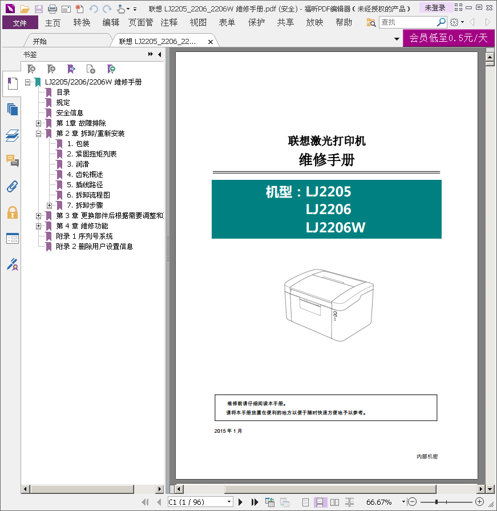Image resolution: width=497 pixels, height=511 pixels.
Task: Open the Bookmarks side panel icon
Action: point(13,83)
